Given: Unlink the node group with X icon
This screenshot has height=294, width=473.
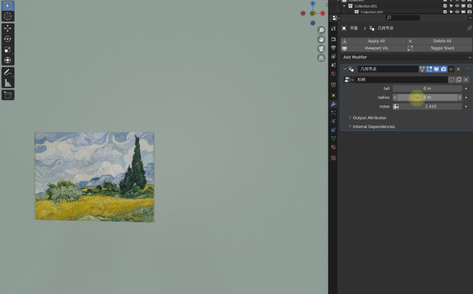Looking at the screenshot, I should (x=466, y=79).
